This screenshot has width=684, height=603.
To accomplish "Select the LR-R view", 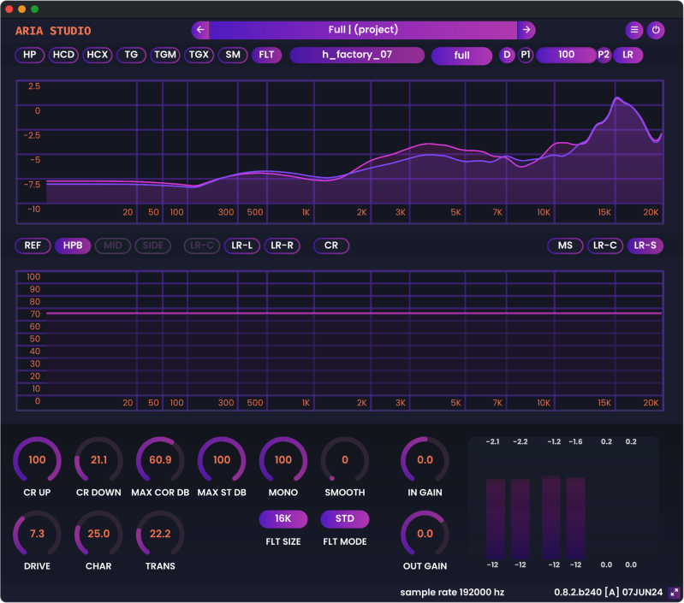I will click(283, 245).
